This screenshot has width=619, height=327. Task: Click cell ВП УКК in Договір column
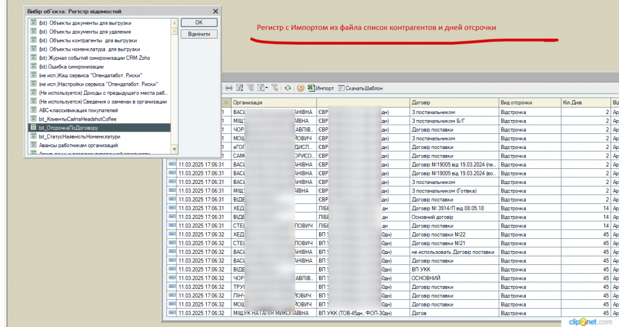coord(454,270)
